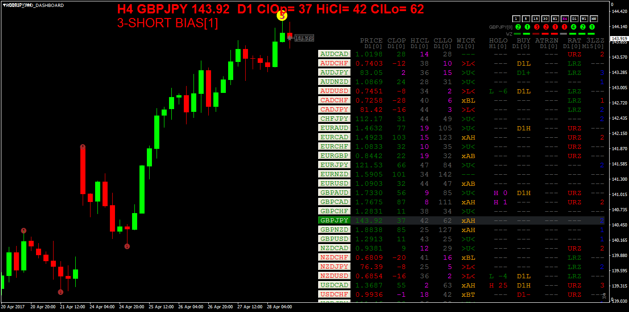Click the red dot marker atop the tall red candle
This screenshot has width=629, height=312.
point(83,147)
